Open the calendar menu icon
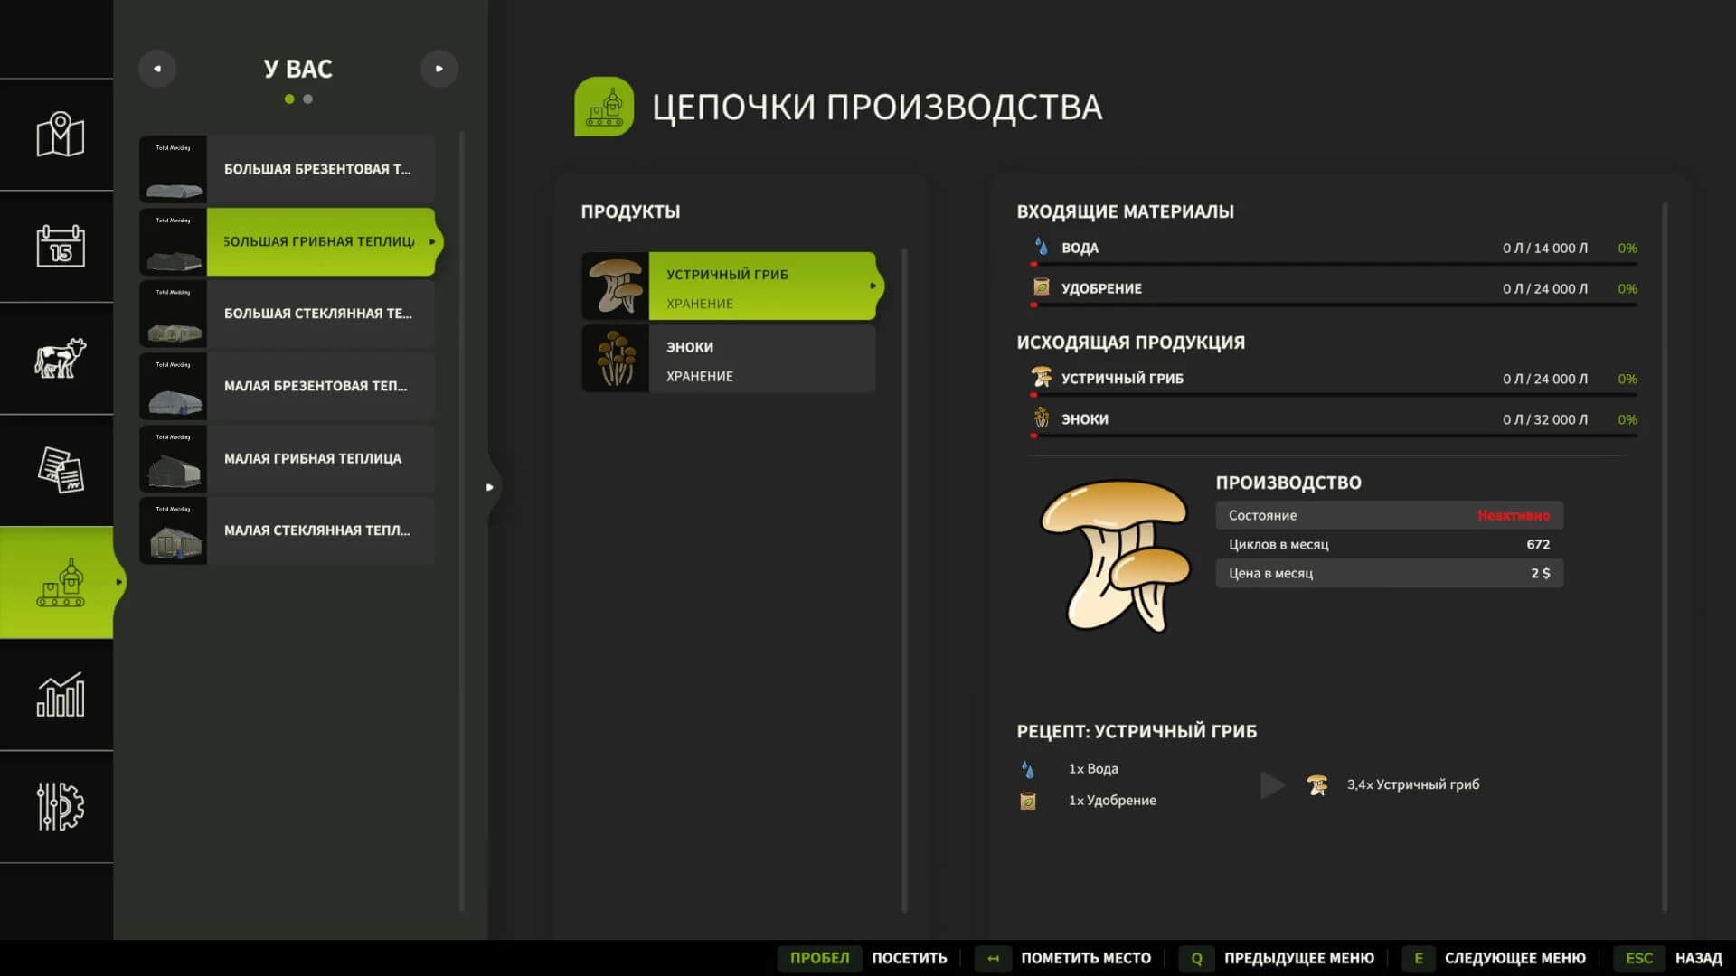Image resolution: width=1736 pixels, height=976 pixels. 60,246
